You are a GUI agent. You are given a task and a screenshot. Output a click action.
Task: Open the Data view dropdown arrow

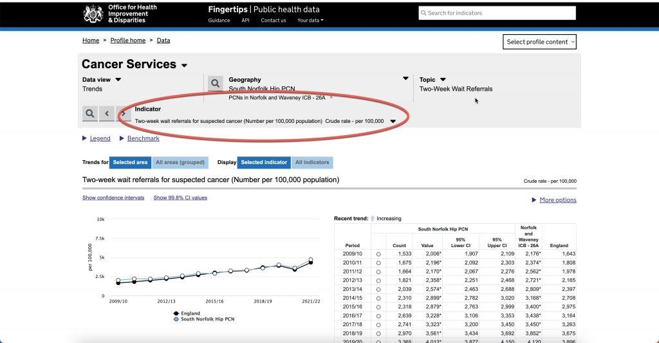coord(118,79)
